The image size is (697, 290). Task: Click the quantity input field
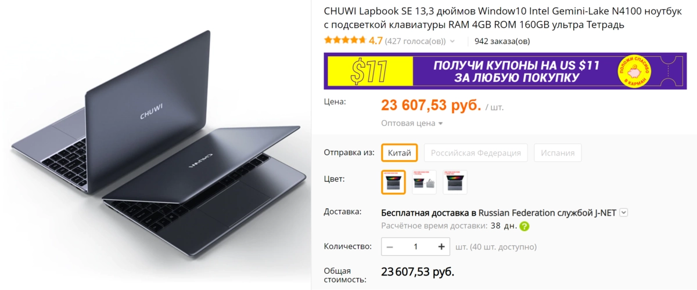click(415, 246)
